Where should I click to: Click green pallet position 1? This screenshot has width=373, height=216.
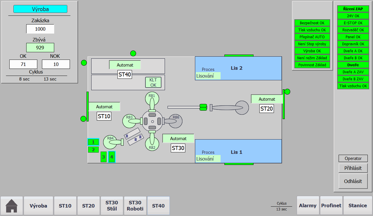(93, 142)
